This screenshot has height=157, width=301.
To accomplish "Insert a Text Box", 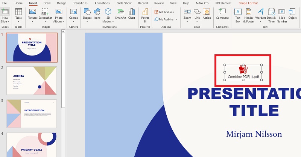I will 238,16.
